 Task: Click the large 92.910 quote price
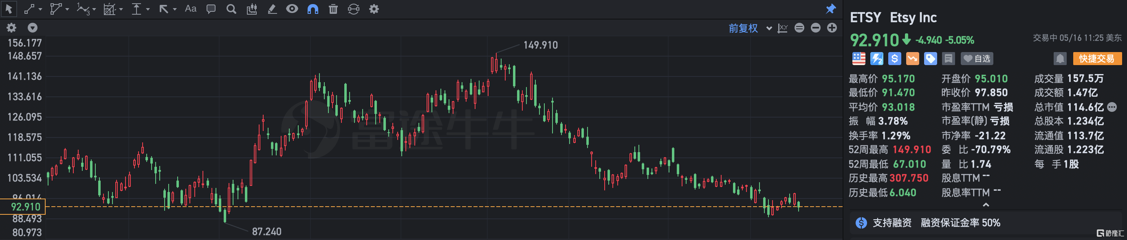874,40
